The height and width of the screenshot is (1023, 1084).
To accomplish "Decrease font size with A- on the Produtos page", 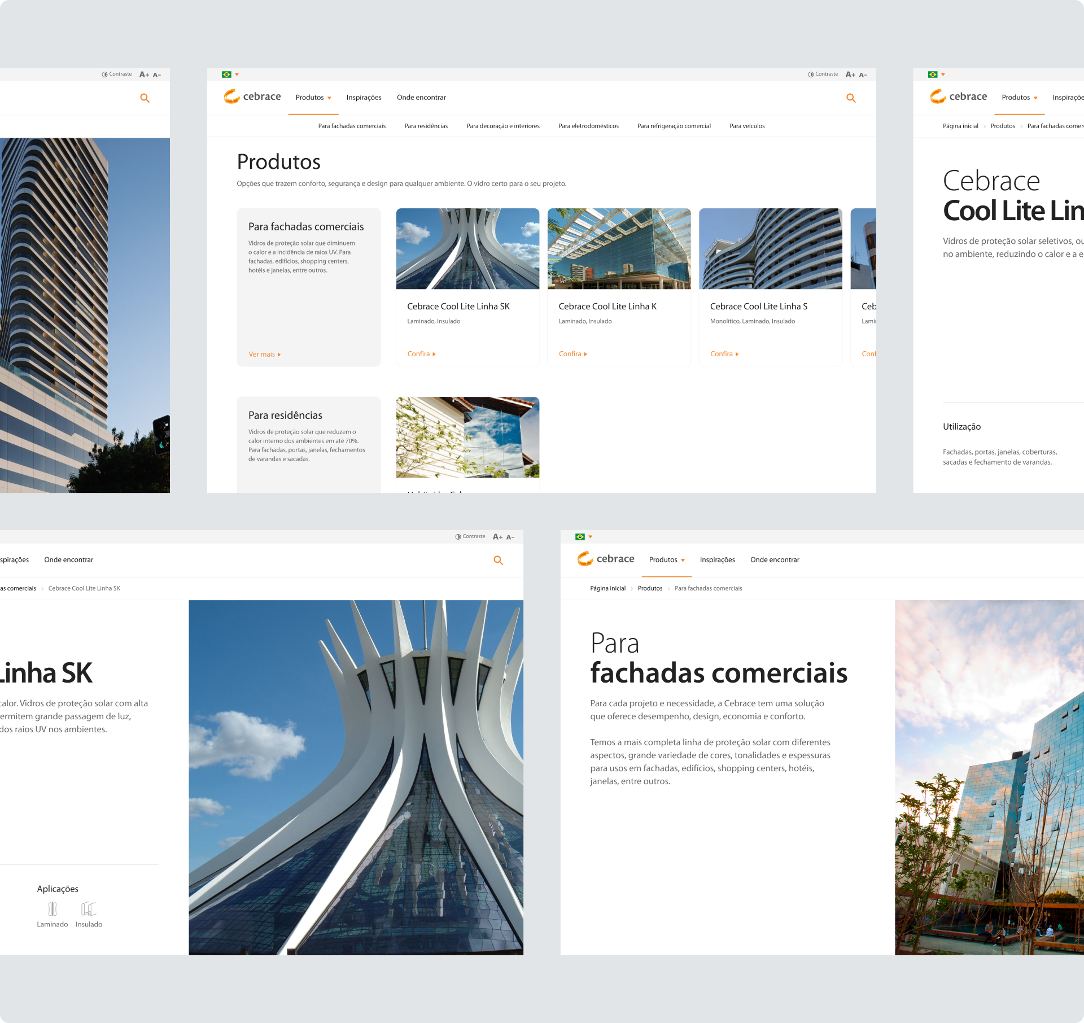I will tap(863, 75).
